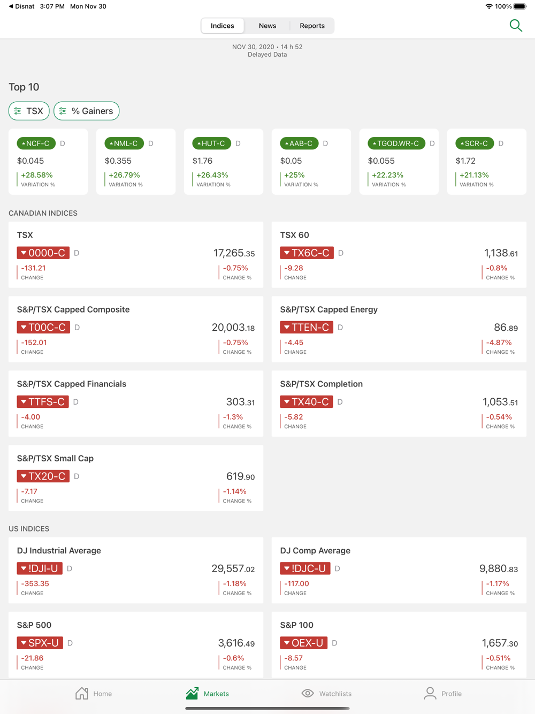
Task: Switch to the Reports tab
Action: click(312, 26)
